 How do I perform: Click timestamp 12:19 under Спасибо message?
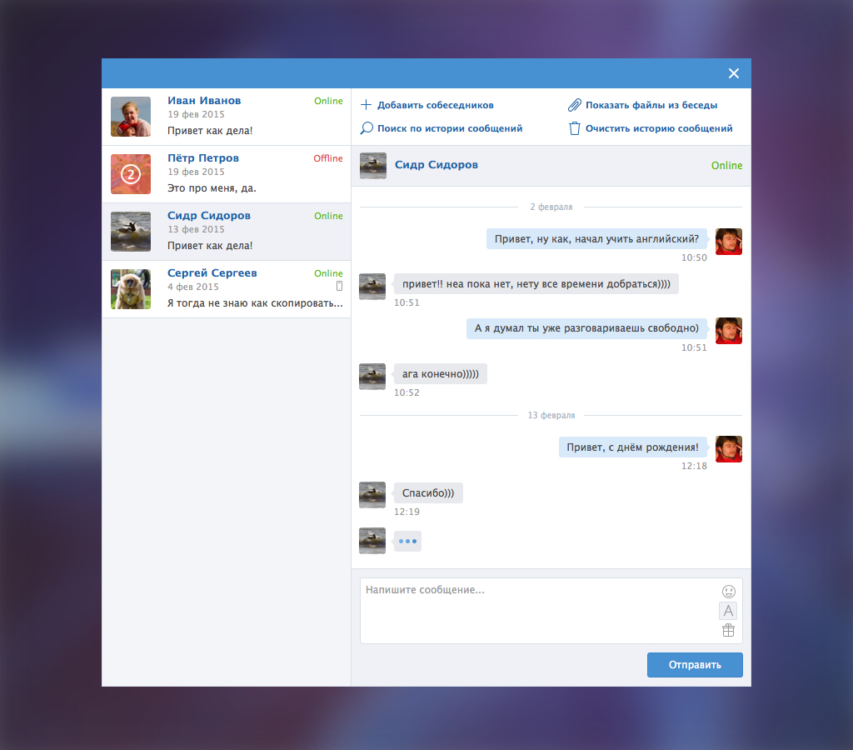pos(407,512)
